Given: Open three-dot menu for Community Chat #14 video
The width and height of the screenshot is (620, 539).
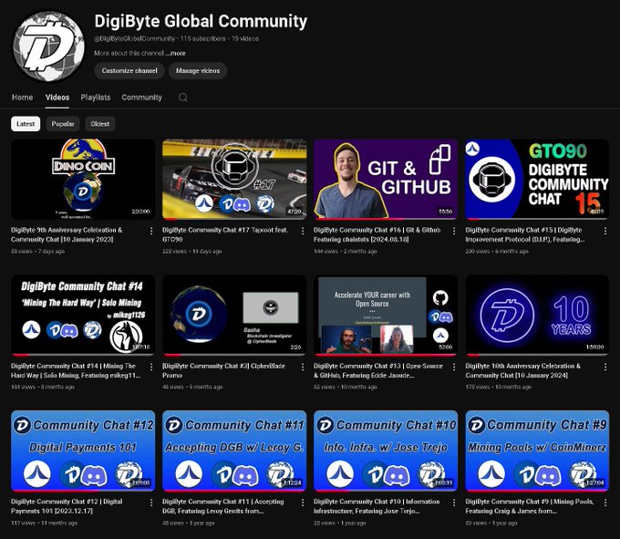Looking at the screenshot, I should point(151,367).
